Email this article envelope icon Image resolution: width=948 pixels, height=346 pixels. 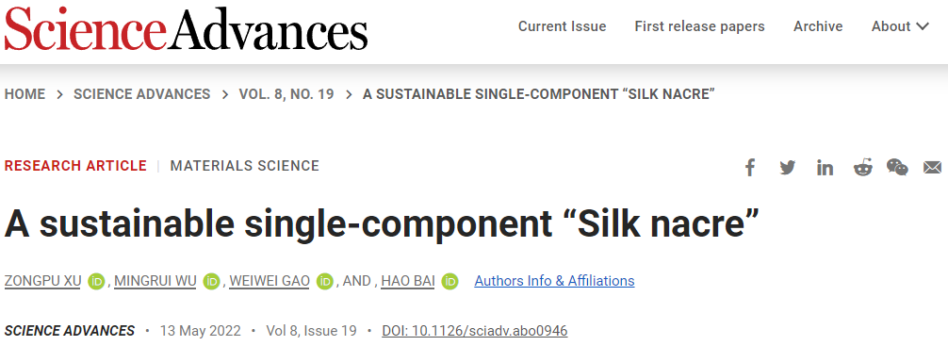[x=932, y=168]
